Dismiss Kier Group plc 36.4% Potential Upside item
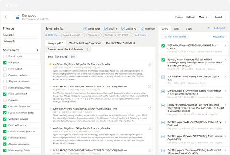The image size is (230, 155). 226,122
